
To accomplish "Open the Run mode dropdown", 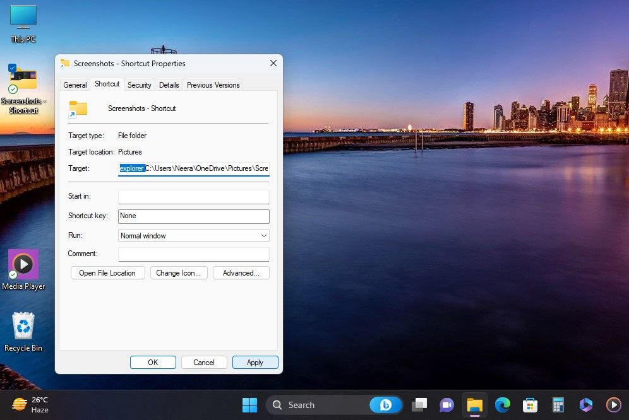I will pos(263,235).
